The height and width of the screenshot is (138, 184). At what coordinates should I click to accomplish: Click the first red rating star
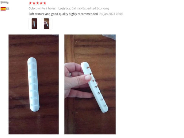30,3
